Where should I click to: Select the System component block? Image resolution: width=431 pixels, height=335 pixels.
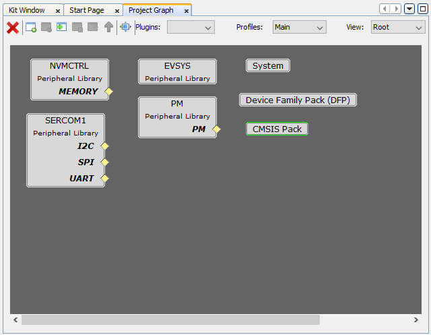tap(268, 66)
